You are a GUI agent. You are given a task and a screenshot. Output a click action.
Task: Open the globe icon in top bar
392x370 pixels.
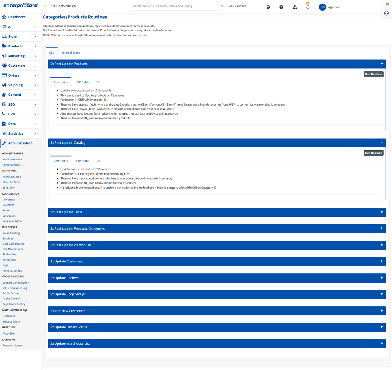[268, 7]
